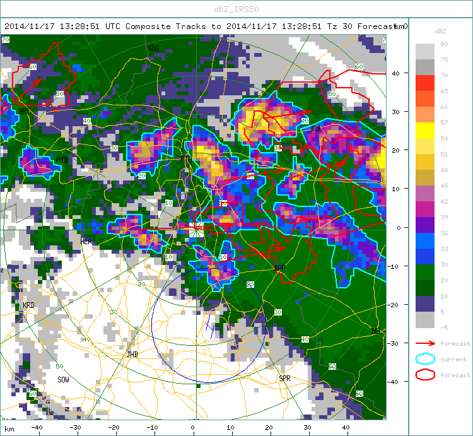
Task: Click the 70 range ring label at the map's top-left
Action: pos(6,40)
